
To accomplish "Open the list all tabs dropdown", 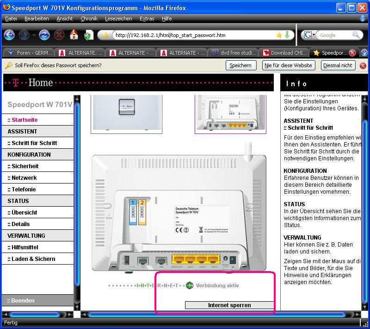I will pos(364,53).
